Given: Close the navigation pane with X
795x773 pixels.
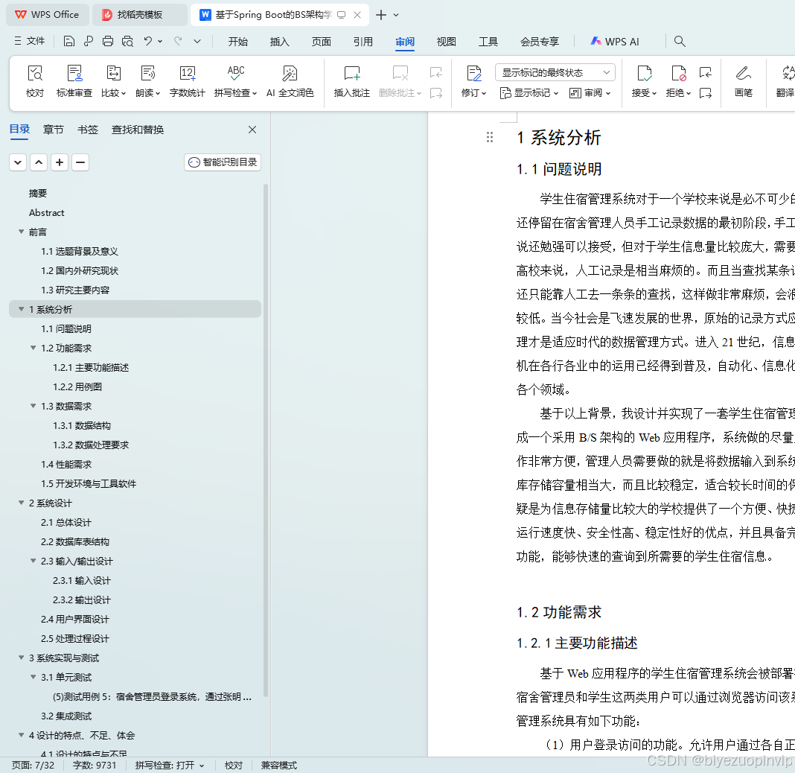Looking at the screenshot, I should pyautogui.click(x=252, y=130).
